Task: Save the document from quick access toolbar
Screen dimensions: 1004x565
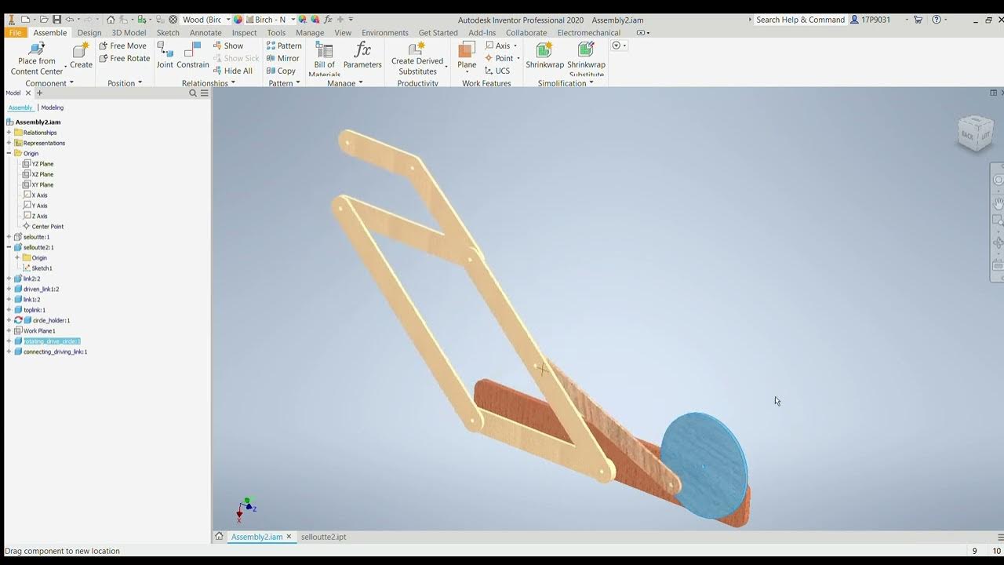Action: coord(56,20)
